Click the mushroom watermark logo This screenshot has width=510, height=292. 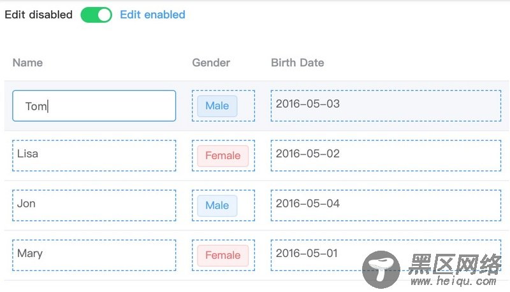[x=381, y=269]
